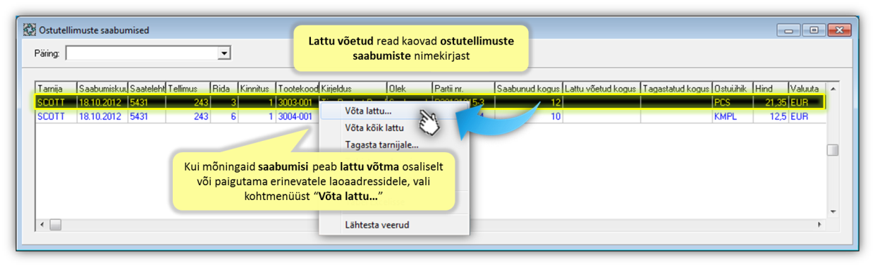Click the vertical scrollbar down arrow
Viewport: 875px width, 267px height.
coord(833,211)
